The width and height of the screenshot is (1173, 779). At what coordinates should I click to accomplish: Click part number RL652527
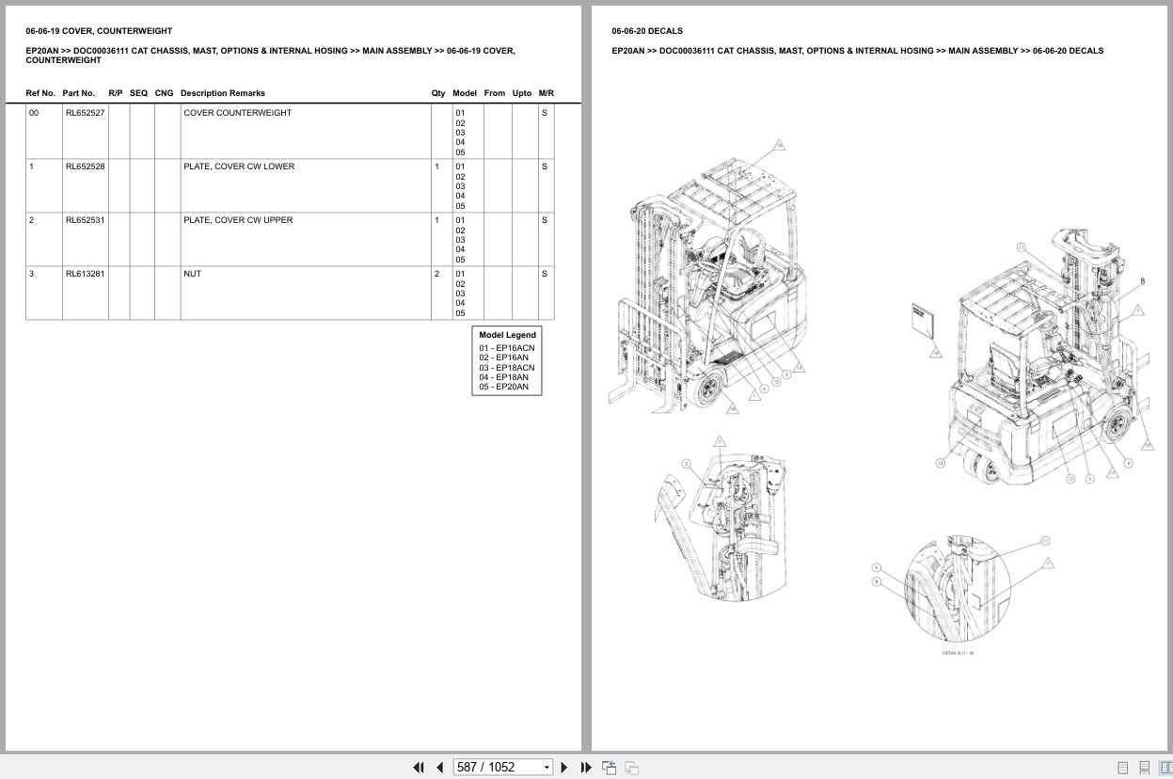point(85,113)
